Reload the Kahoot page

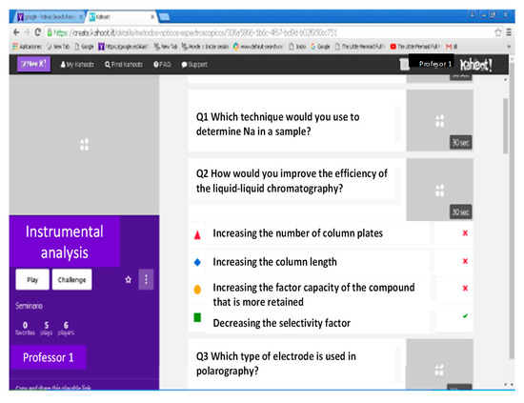(x=38, y=32)
